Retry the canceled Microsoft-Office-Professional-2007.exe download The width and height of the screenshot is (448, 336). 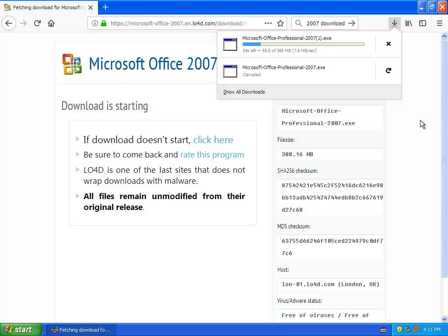tap(388, 70)
